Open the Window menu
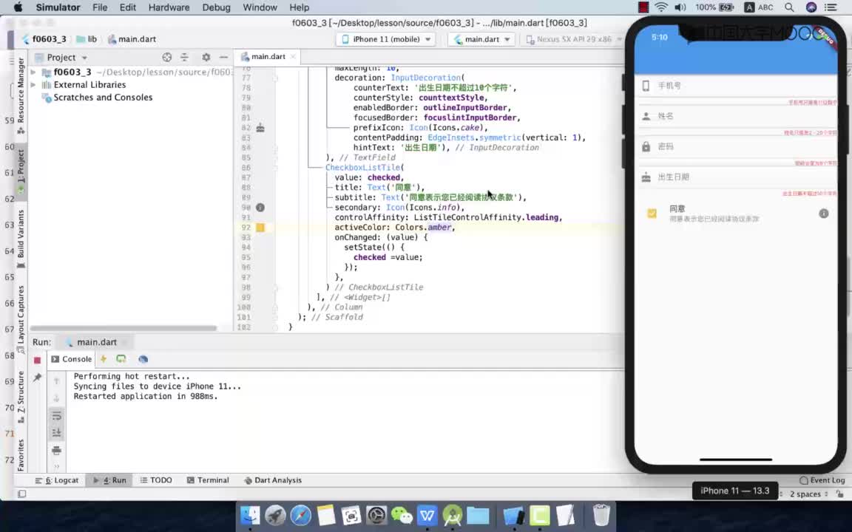Image resolution: width=852 pixels, height=532 pixels. tap(260, 7)
